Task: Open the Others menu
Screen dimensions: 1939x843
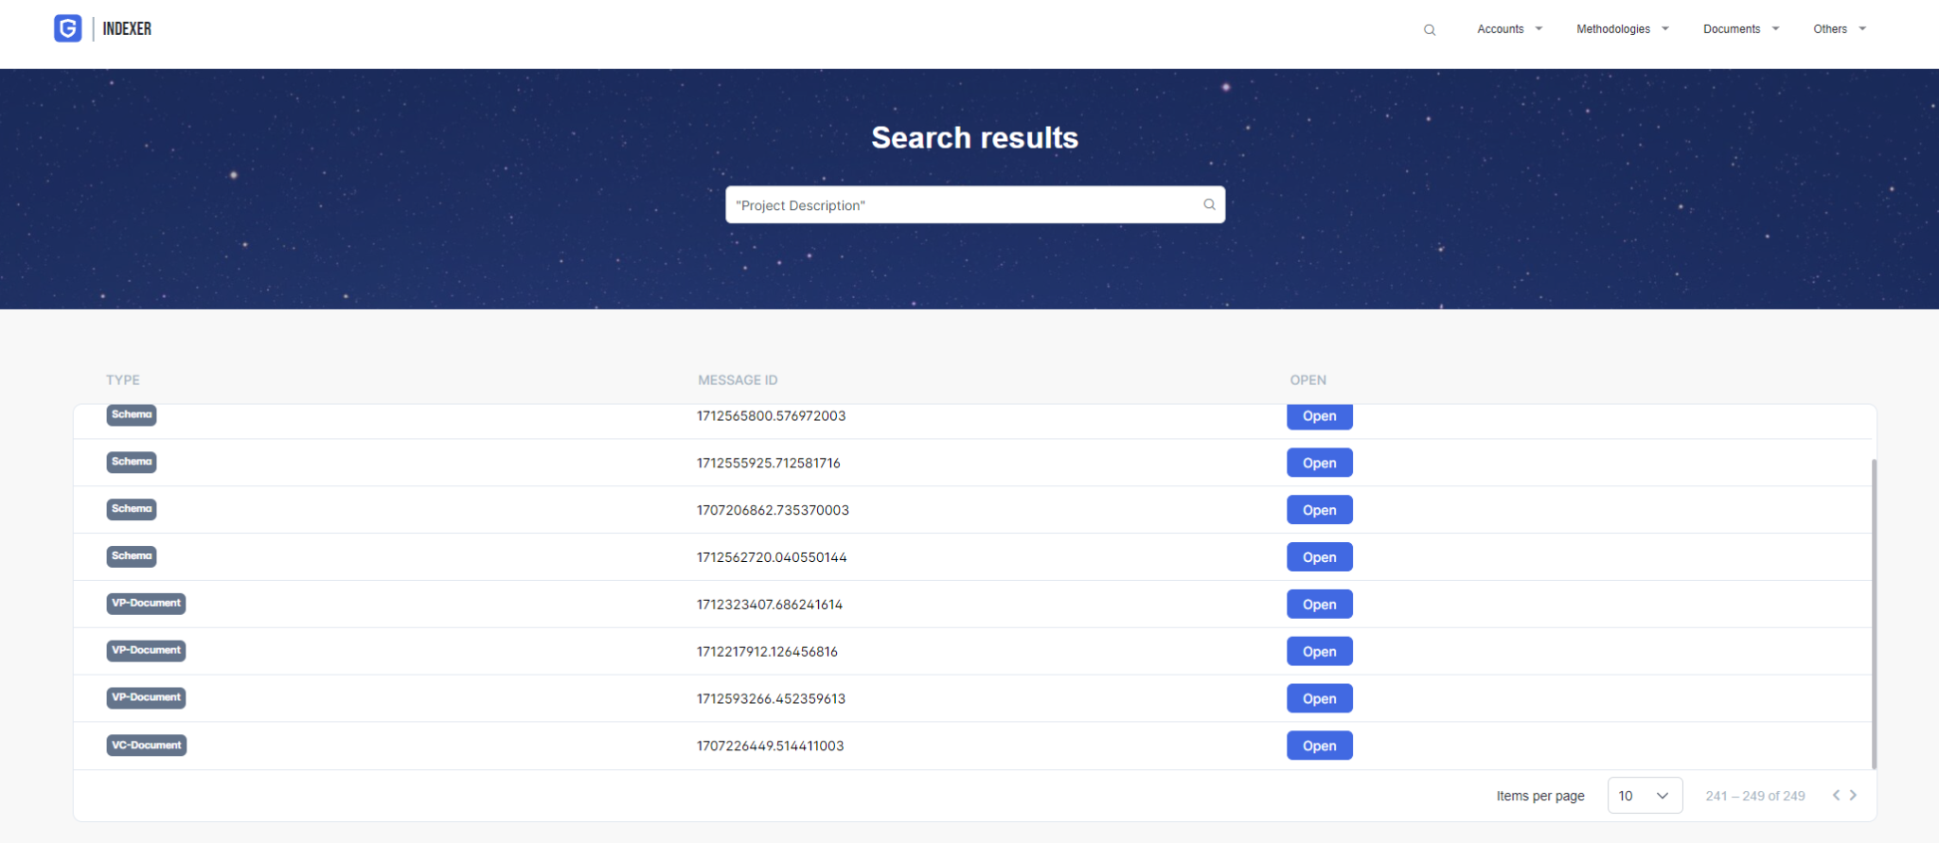Action: (x=1840, y=29)
